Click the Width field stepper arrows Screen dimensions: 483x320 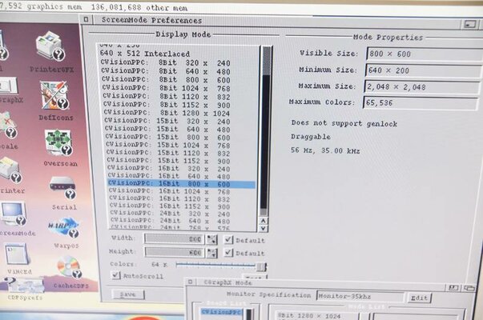click(x=211, y=239)
